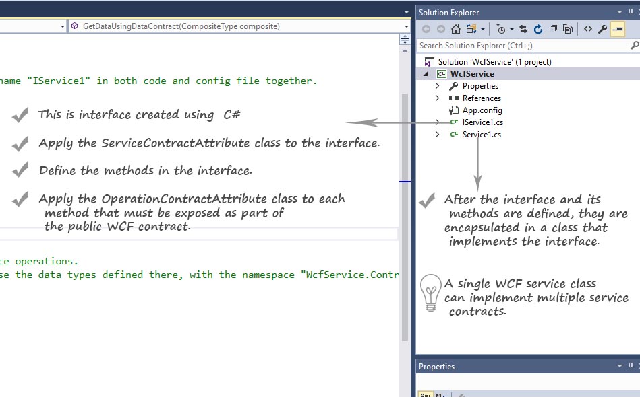Click the C# file icon beside Service1.cs
Image resolution: width=640 pixels, height=397 pixels.
pos(453,135)
